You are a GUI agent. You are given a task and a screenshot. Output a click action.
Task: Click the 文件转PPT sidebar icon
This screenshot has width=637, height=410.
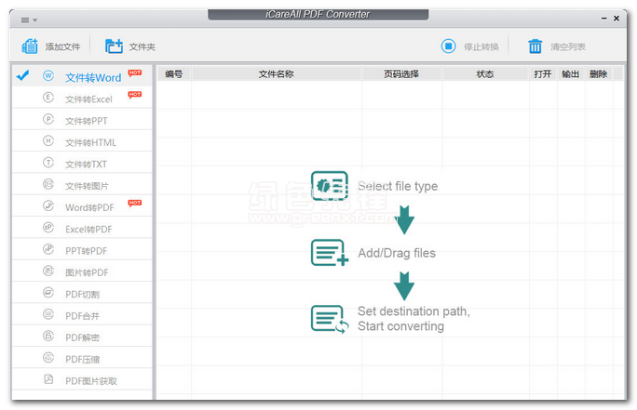click(x=48, y=120)
